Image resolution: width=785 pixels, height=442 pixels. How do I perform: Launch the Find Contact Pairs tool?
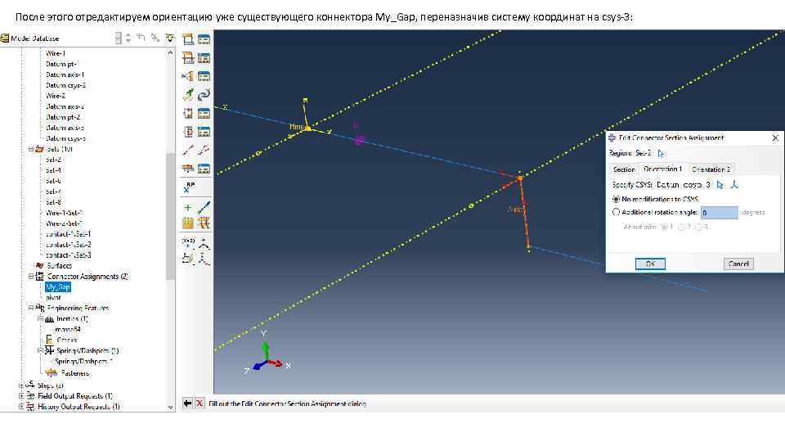click(188, 94)
